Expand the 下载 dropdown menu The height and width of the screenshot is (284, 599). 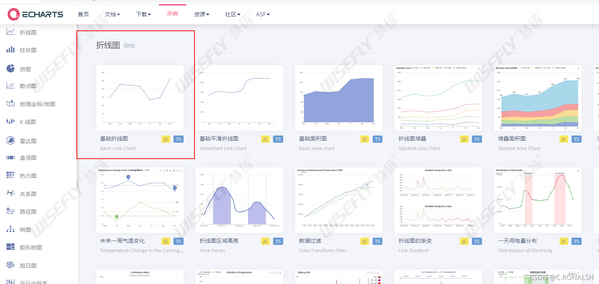click(x=143, y=14)
